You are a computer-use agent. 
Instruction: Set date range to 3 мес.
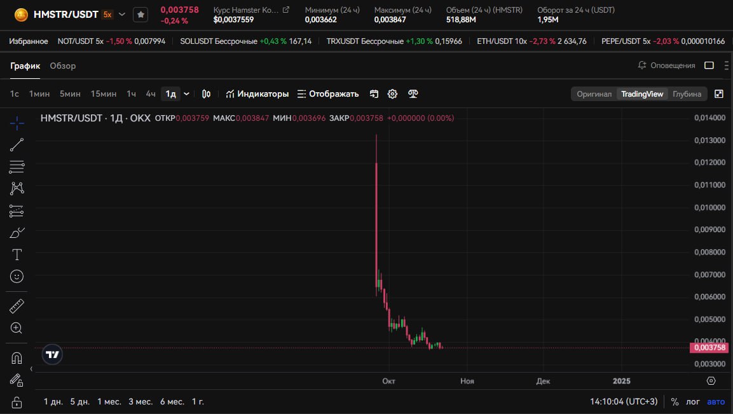tap(140, 402)
